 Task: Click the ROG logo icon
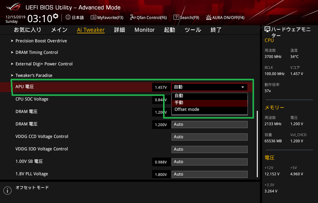(14, 7)
